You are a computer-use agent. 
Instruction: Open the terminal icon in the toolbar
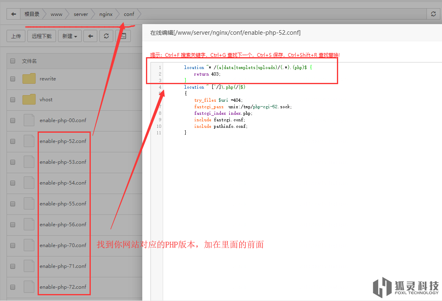point(123,36)
